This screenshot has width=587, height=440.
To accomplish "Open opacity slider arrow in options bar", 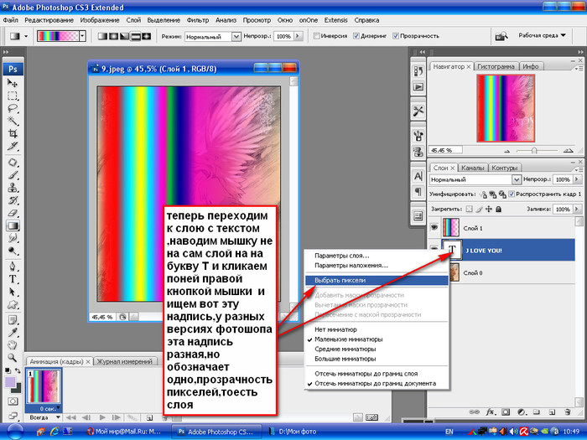I will [x=298, y=36].
